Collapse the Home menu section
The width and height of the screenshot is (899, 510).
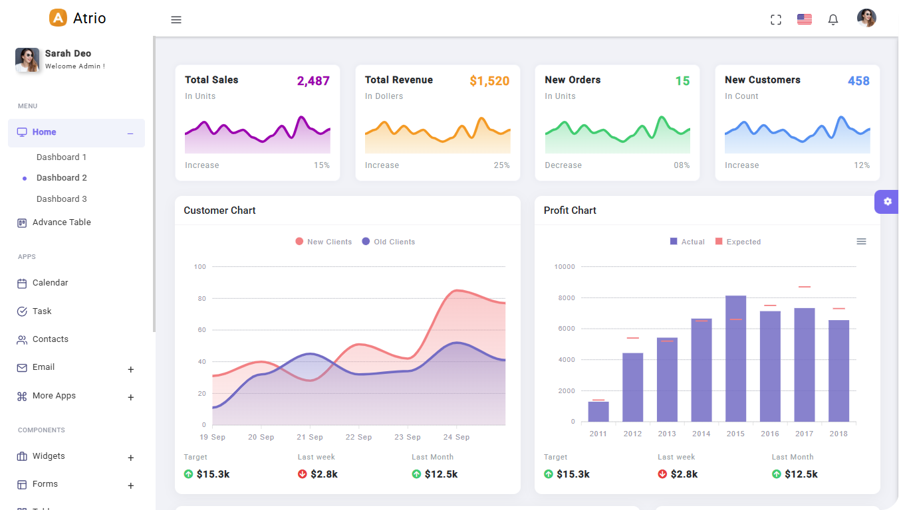pos(130,133)
